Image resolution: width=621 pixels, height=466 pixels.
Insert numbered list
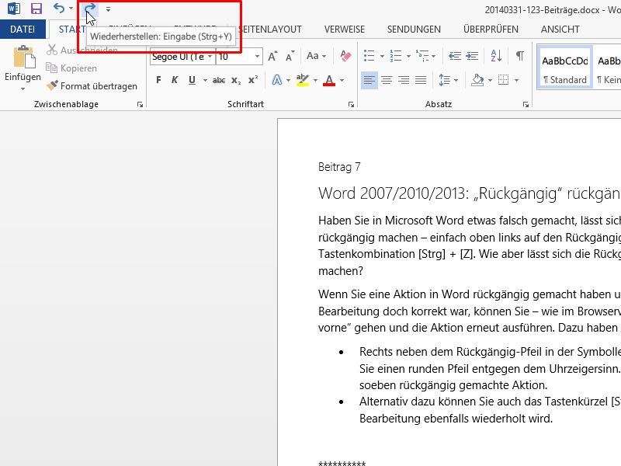pyautogui.click(x=396, y=56)
